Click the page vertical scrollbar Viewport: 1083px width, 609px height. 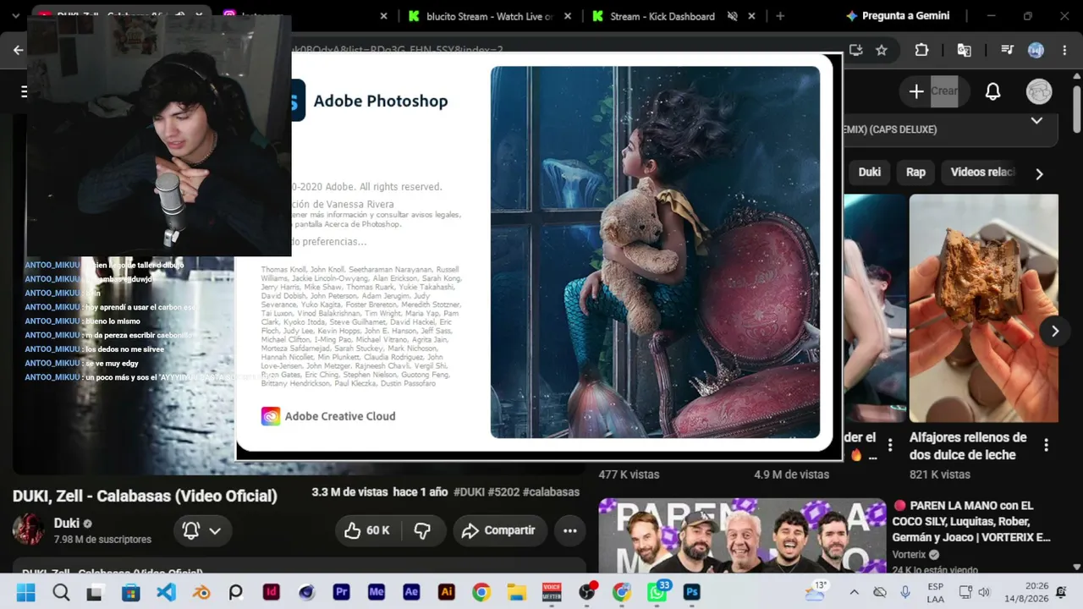(x=1076, y=108)
